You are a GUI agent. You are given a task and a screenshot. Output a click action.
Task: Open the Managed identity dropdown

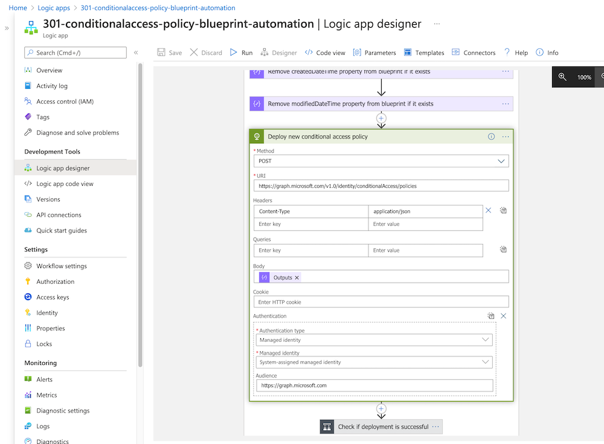(374, 362)
